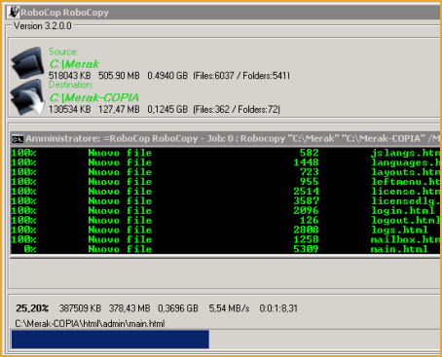Click the logout.html console row

(226, 220)
